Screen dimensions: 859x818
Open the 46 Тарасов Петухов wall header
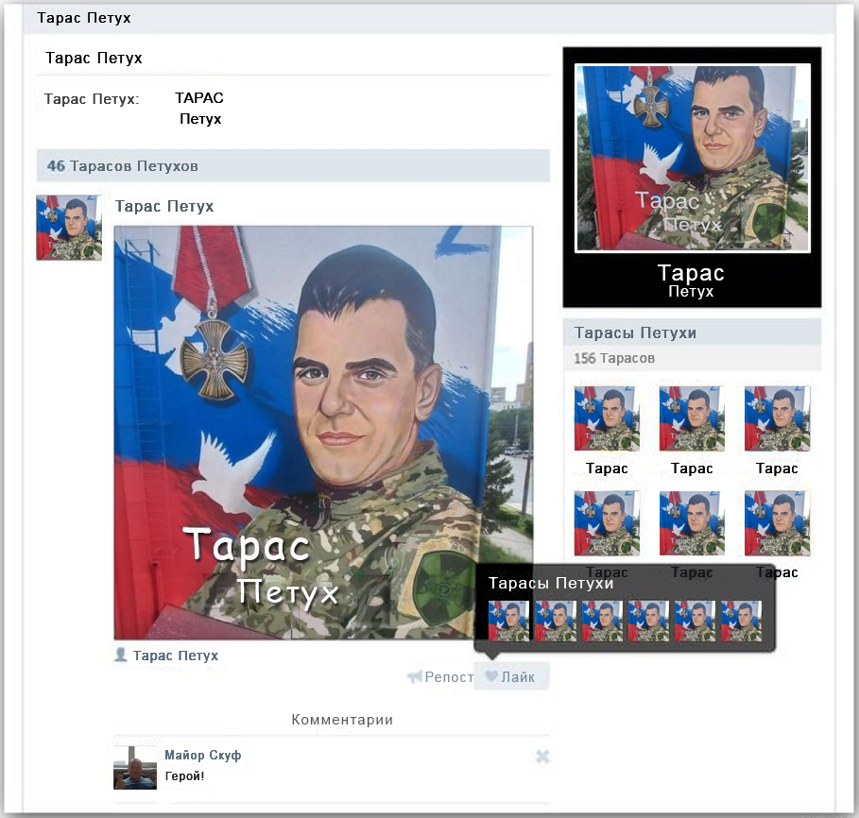click(293, 165)
